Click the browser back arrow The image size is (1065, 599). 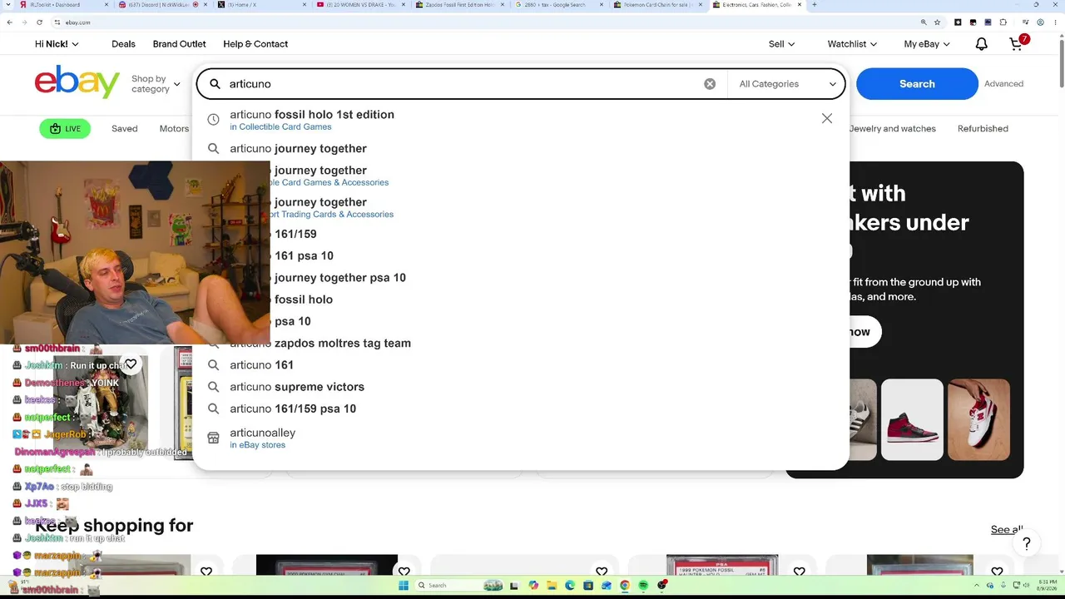10,22
